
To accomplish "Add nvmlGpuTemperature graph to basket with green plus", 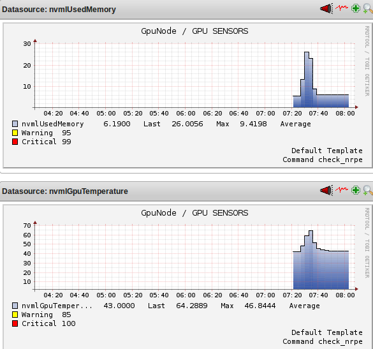I will point(356,190).
